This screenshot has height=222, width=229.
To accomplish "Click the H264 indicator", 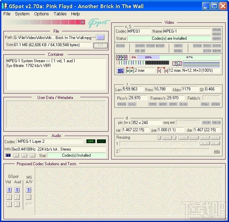I will [216, 38].
